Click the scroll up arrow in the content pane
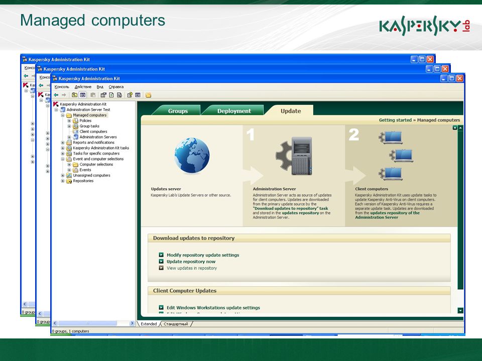Screen dimensions: 482x361 [460, 128]
